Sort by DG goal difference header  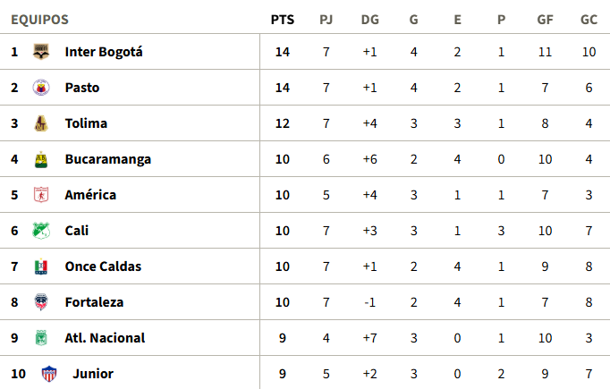tap(369, 20)
